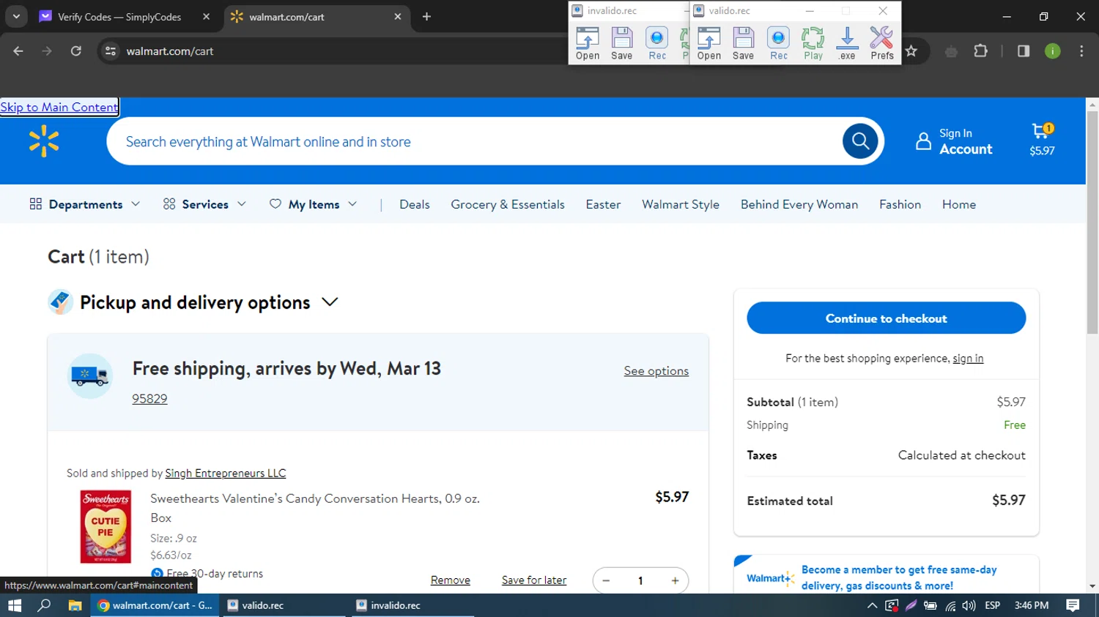Image resolution: width=1099 pixels, height=617 pixels.
Task: Switch to Verify Codes — SimplyCodes tab
Action: tap(119, 16)
